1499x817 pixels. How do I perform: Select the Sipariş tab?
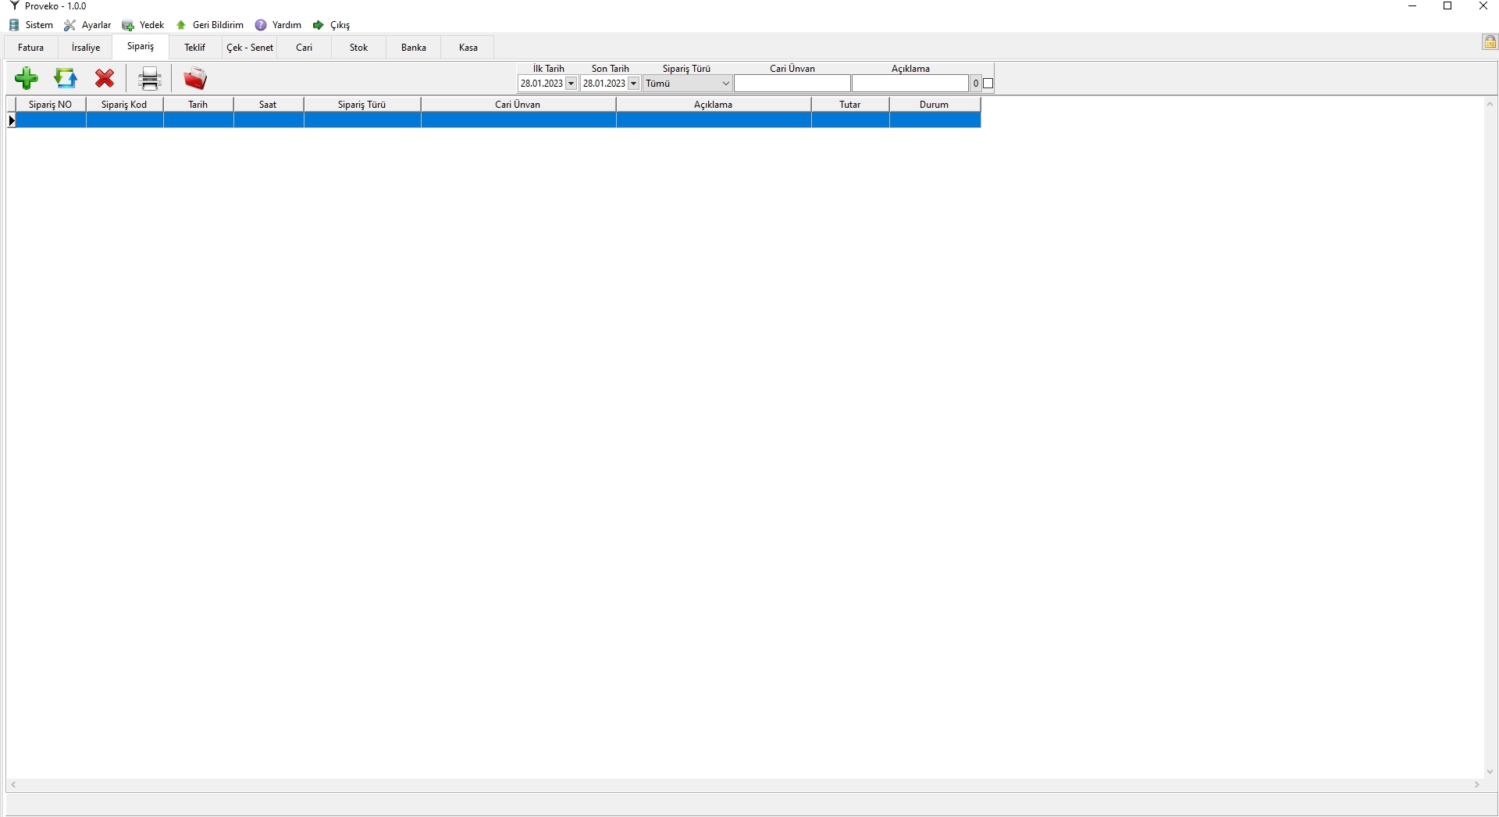pyautogui.click(x=141, y=46)
